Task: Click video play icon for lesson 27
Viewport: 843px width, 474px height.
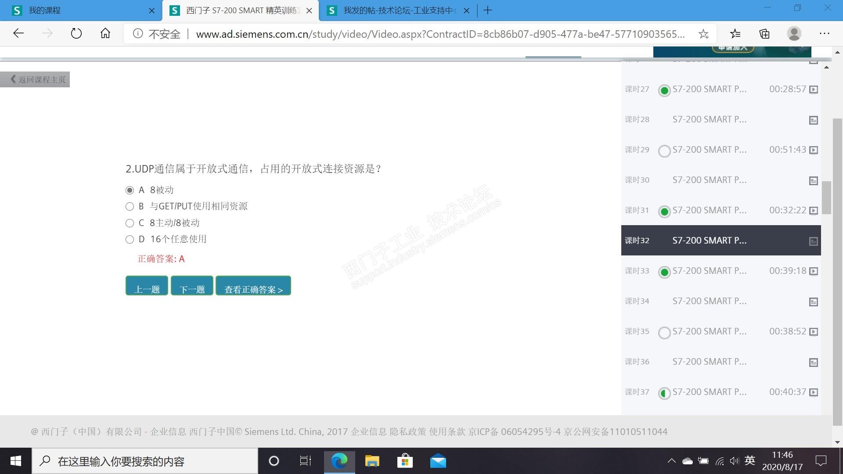Action: coord(813,90)
